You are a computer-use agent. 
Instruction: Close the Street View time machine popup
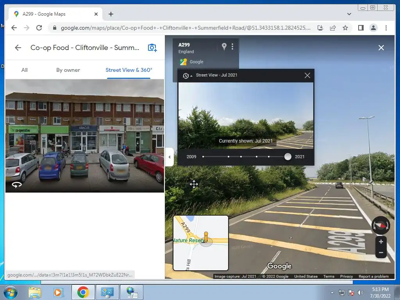point(307,75)
